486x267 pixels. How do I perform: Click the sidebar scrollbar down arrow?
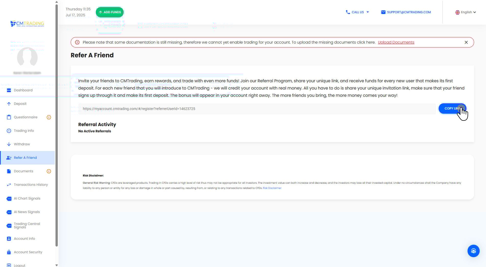pyautogui.click(x=56, y=265)
